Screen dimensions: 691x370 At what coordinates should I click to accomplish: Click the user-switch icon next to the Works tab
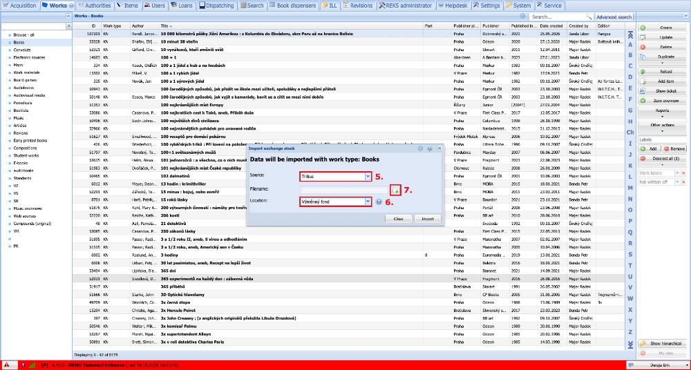coord(71,6)
